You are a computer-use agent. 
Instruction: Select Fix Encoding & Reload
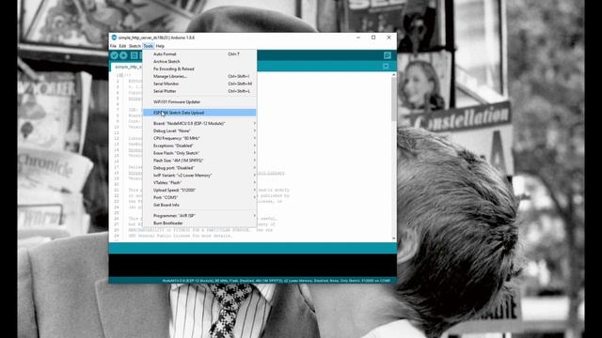(199, 69)
